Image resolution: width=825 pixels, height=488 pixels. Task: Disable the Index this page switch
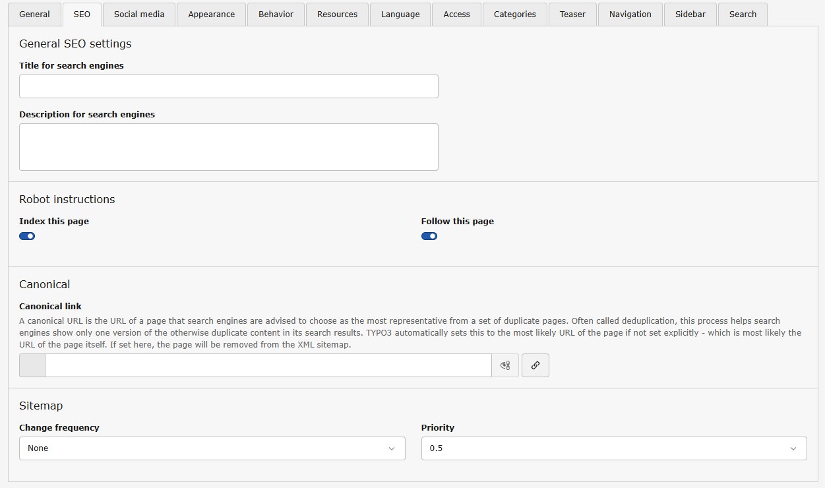click(27, 236)
